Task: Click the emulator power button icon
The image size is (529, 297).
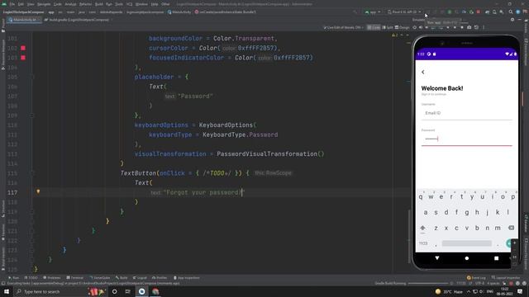Action: coord(415,27)
